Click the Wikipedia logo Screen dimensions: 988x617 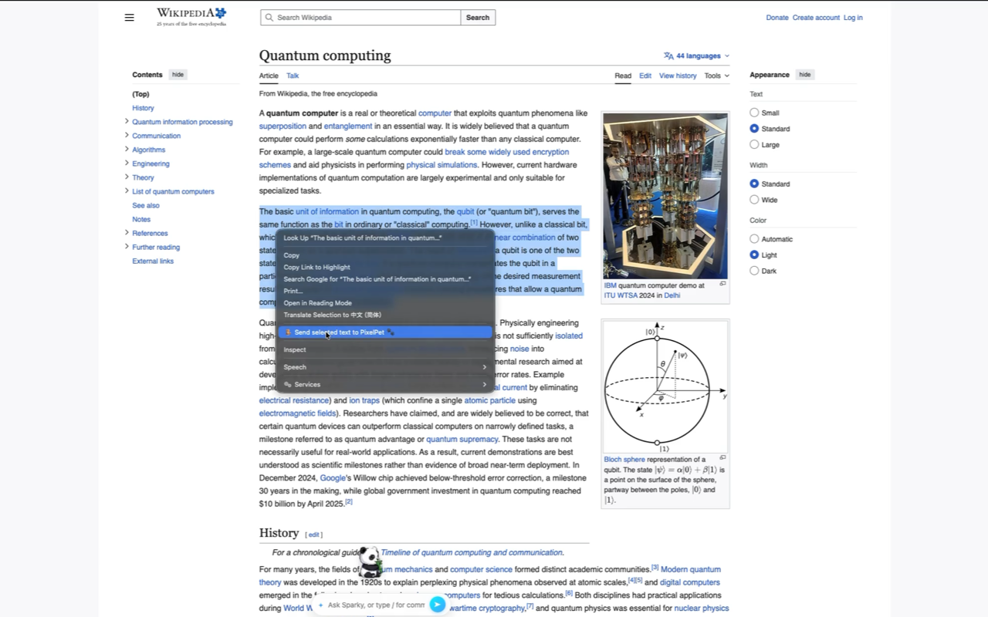pos(191,17)
